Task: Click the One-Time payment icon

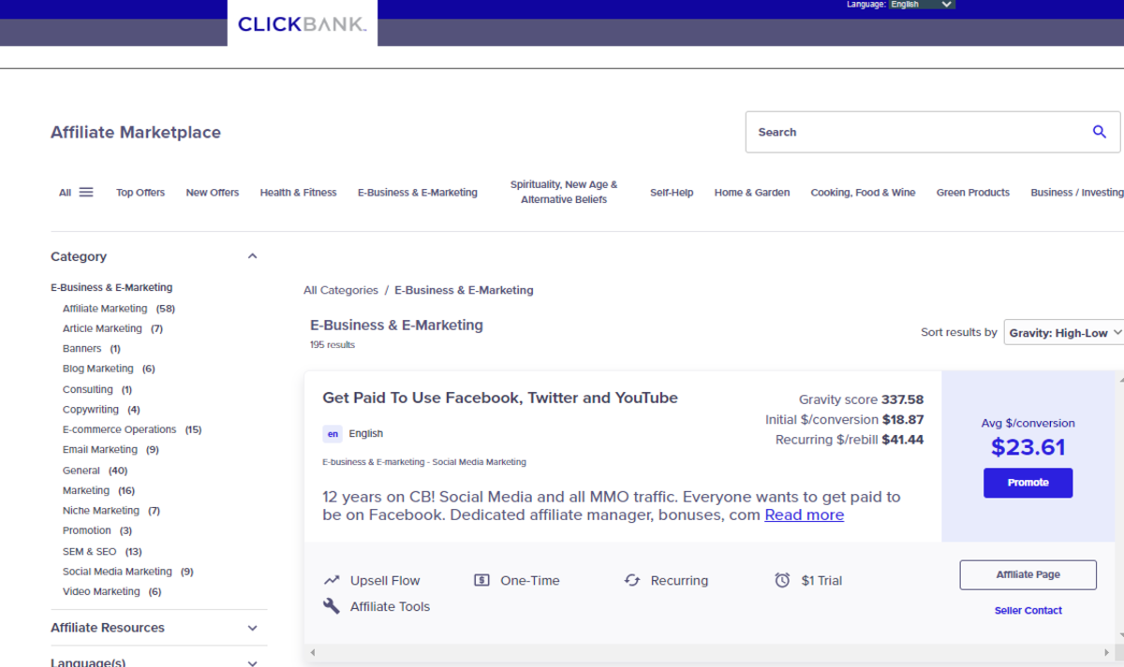Action: 481,580
